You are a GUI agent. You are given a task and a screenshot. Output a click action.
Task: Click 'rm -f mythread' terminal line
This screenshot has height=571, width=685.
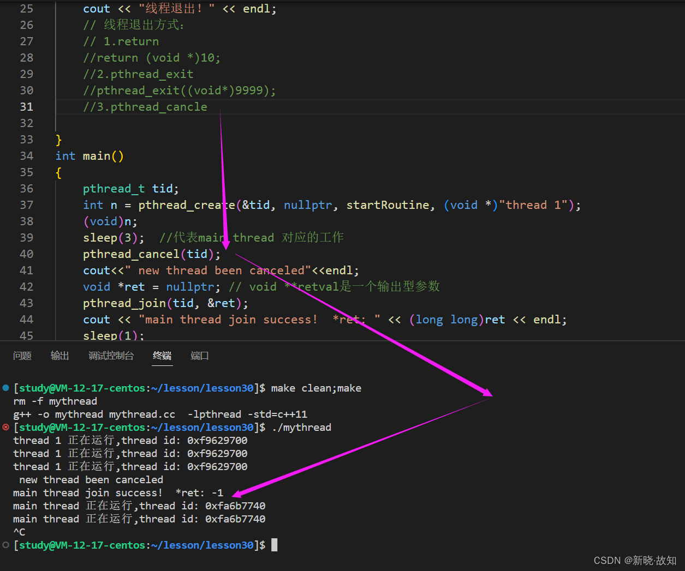(x=55, y=401)
